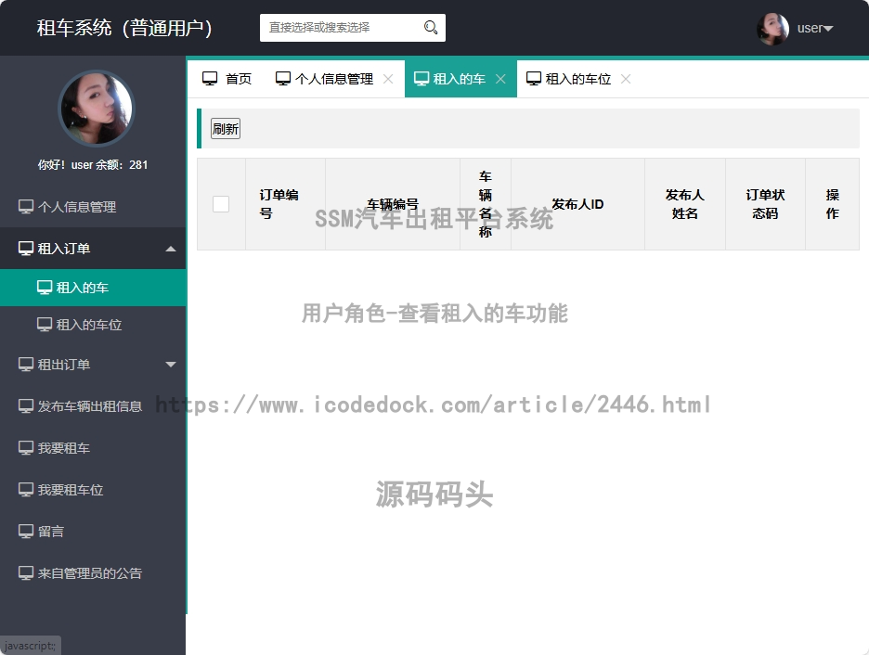
Task: Click the 车辆编号 column header
Action: point(393,204)
